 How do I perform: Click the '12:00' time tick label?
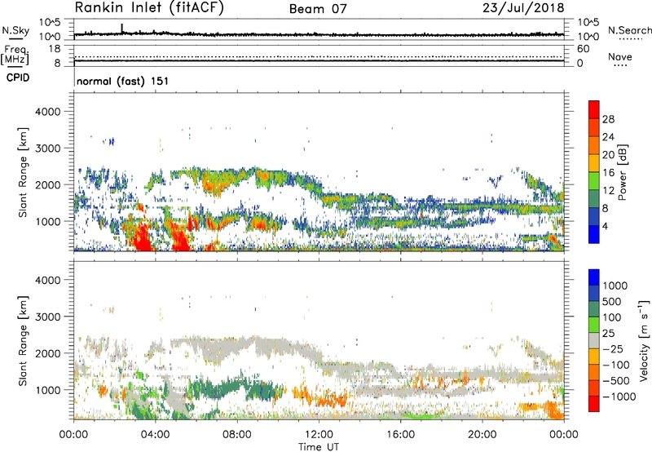click(x=319, y=435)
